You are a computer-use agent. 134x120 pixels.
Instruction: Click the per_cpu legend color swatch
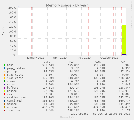click(5, 72)
